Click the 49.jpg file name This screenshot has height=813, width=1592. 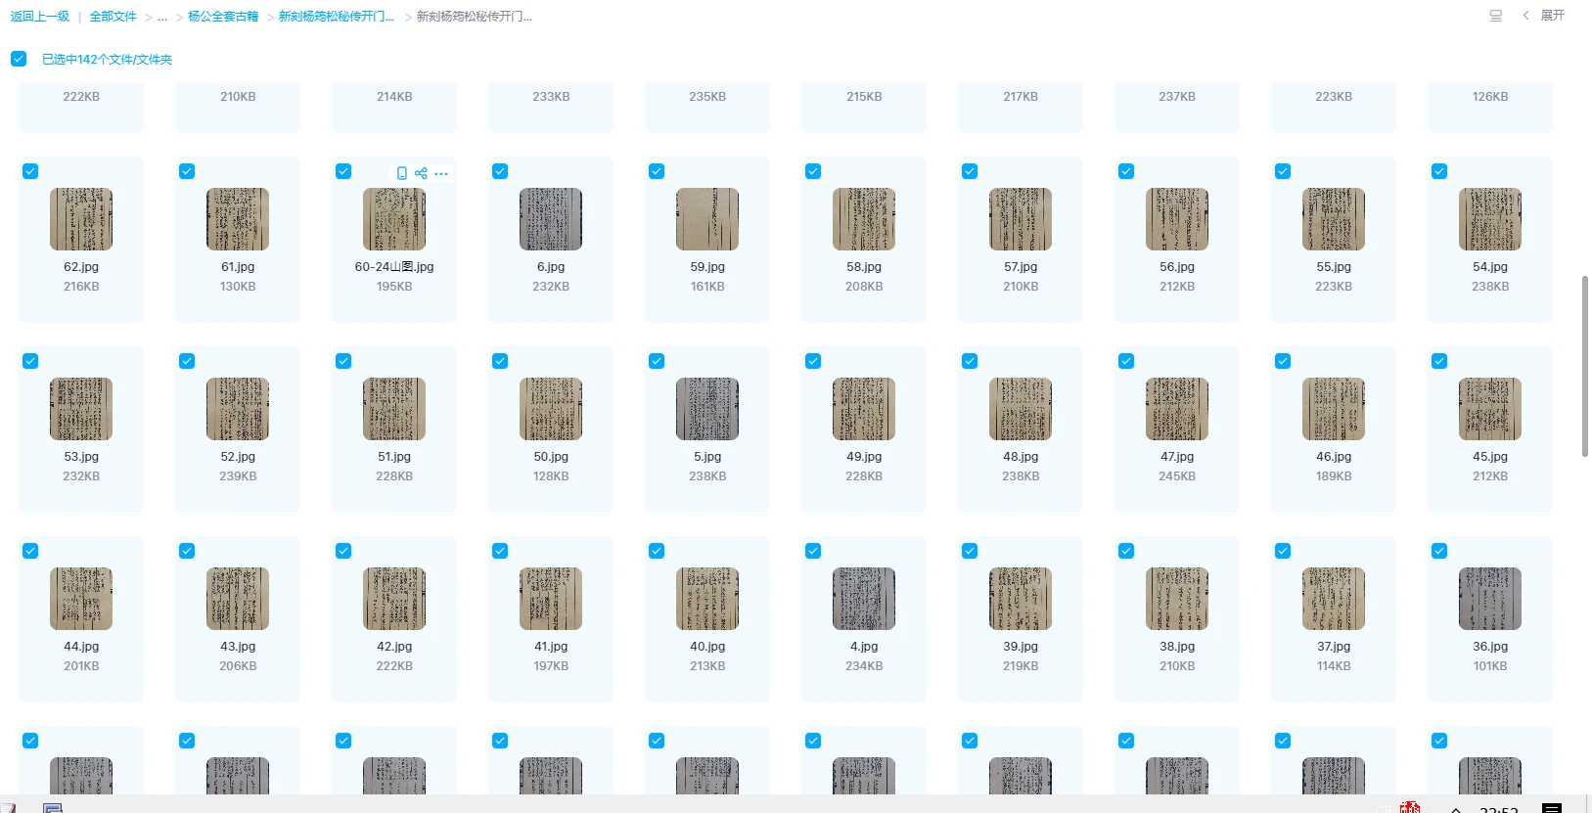click(864, 457)
